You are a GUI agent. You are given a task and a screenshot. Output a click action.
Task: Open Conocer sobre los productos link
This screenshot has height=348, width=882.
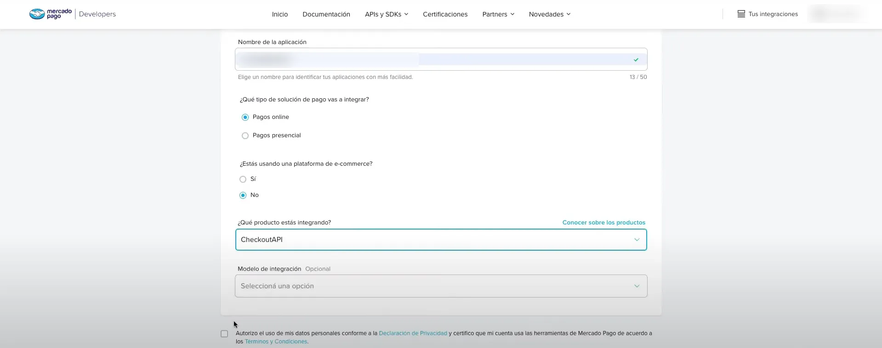[604, 222]
